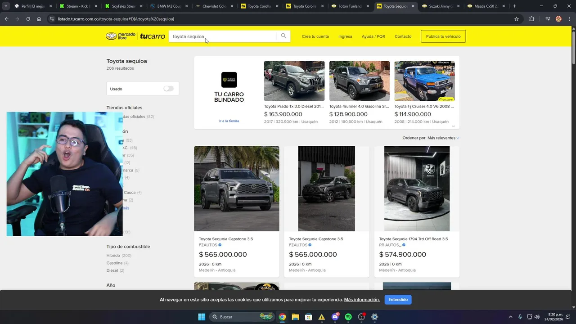
Task: Open the browser extensions puzzle icon
Action: (x=532, y=19)
